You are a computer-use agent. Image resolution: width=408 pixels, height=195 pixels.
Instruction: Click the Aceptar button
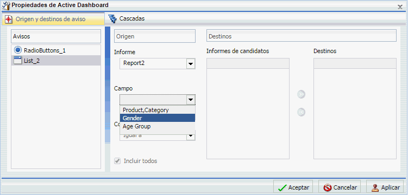click(293, 187)
